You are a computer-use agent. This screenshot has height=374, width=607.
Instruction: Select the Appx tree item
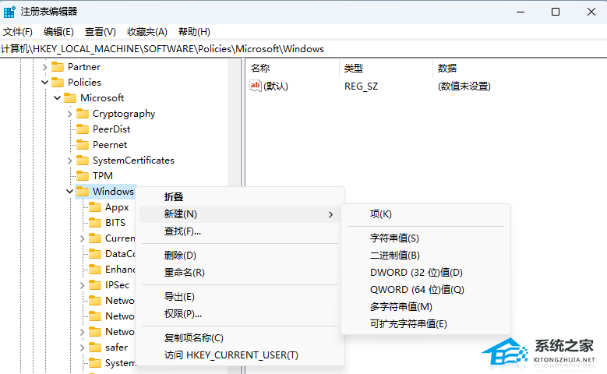coord(117,207)
